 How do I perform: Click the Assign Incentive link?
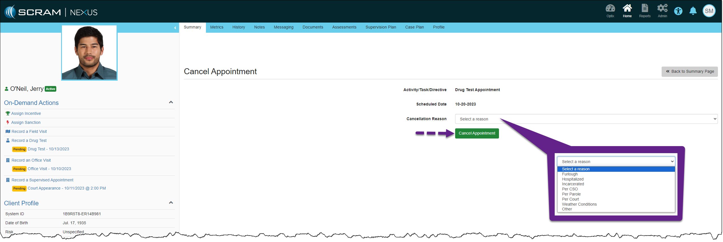tap(26, 114)
